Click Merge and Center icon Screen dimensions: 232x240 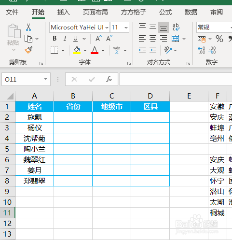(175, 39)
